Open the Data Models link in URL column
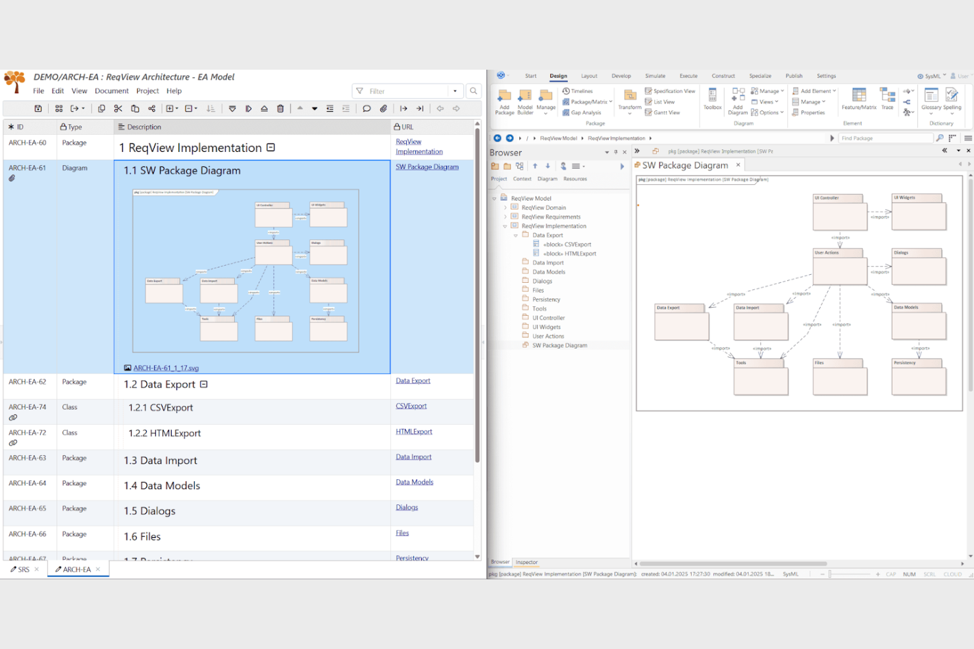 tap(415, 483)
